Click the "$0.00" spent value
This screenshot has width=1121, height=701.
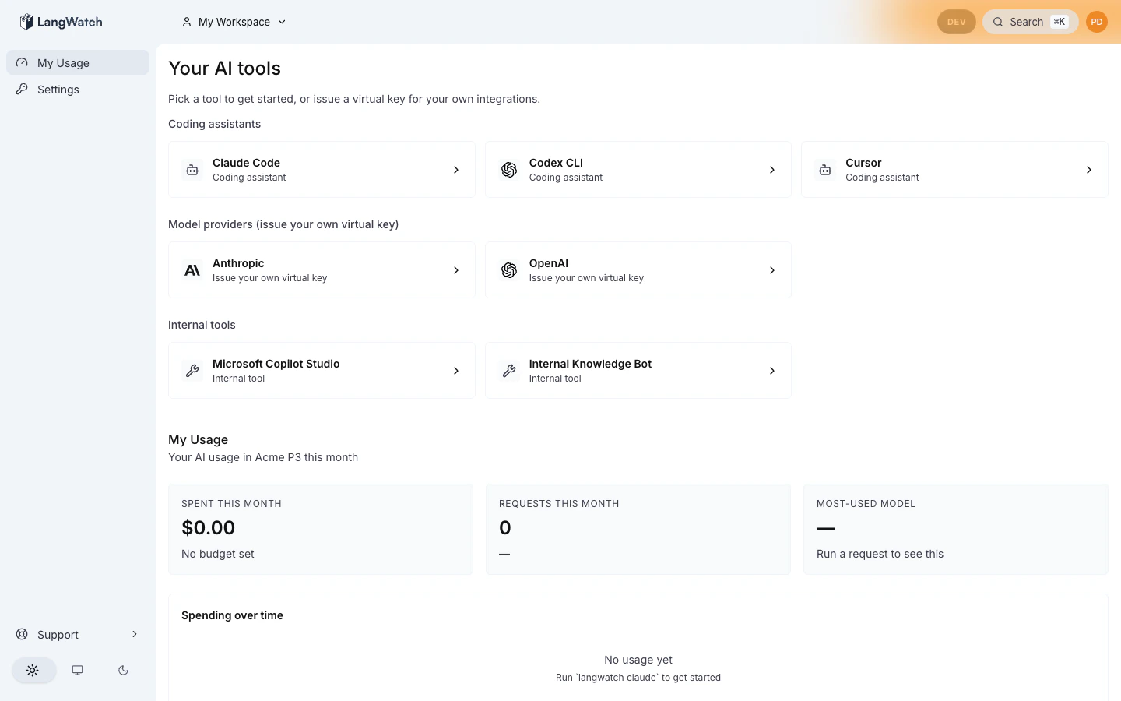[208, 527]
